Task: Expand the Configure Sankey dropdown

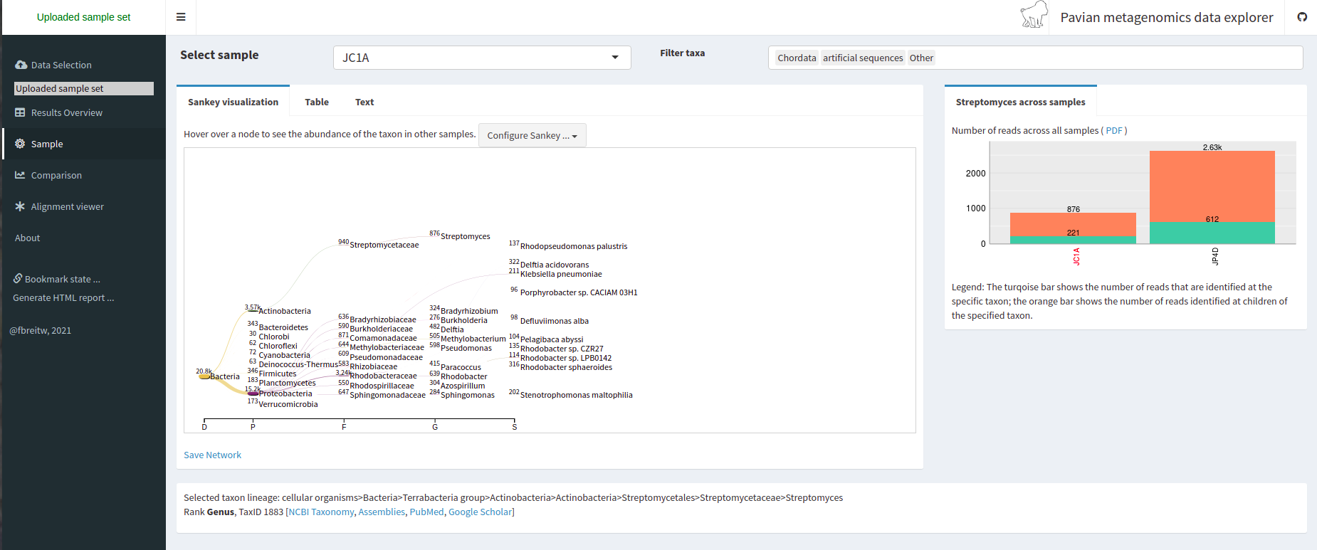Action: pyautogui.click(x=532, y=135)
